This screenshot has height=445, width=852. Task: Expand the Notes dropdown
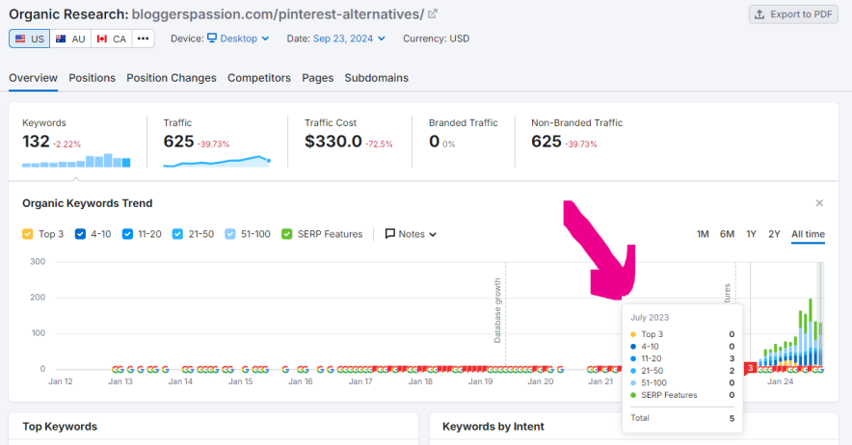click(x=412, y=234)
